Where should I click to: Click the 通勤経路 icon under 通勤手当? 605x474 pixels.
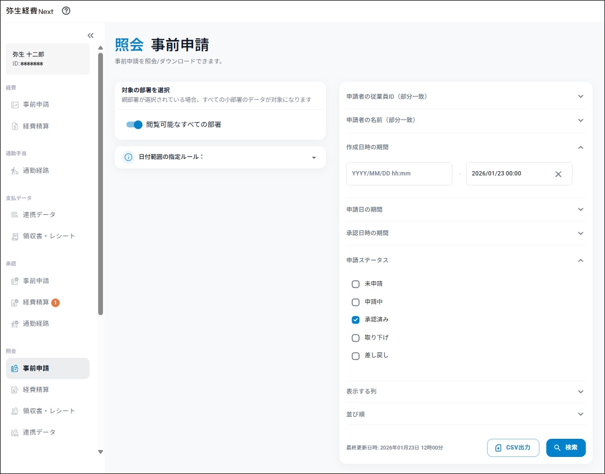click(x=15, y=171)
